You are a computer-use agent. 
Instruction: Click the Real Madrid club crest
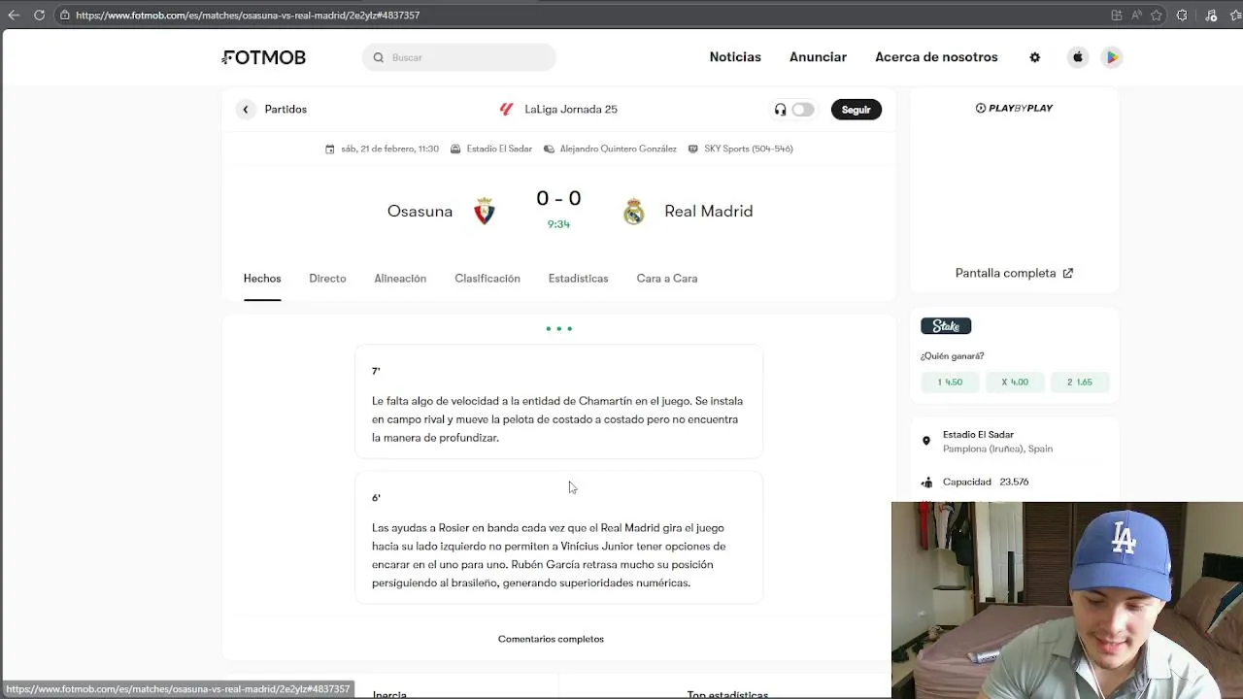pyautogui.click(x=634, y=211)
